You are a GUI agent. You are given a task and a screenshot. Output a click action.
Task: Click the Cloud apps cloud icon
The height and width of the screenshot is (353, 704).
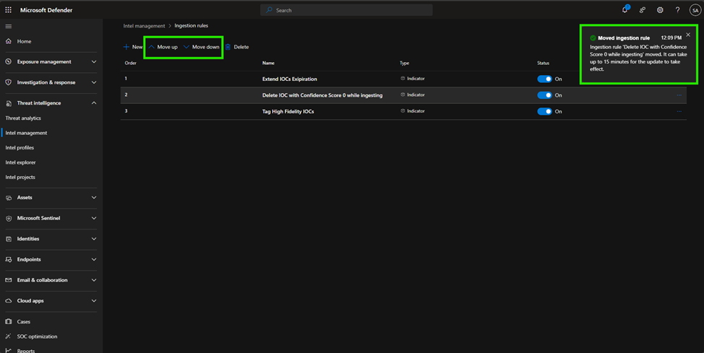[8, 301]
